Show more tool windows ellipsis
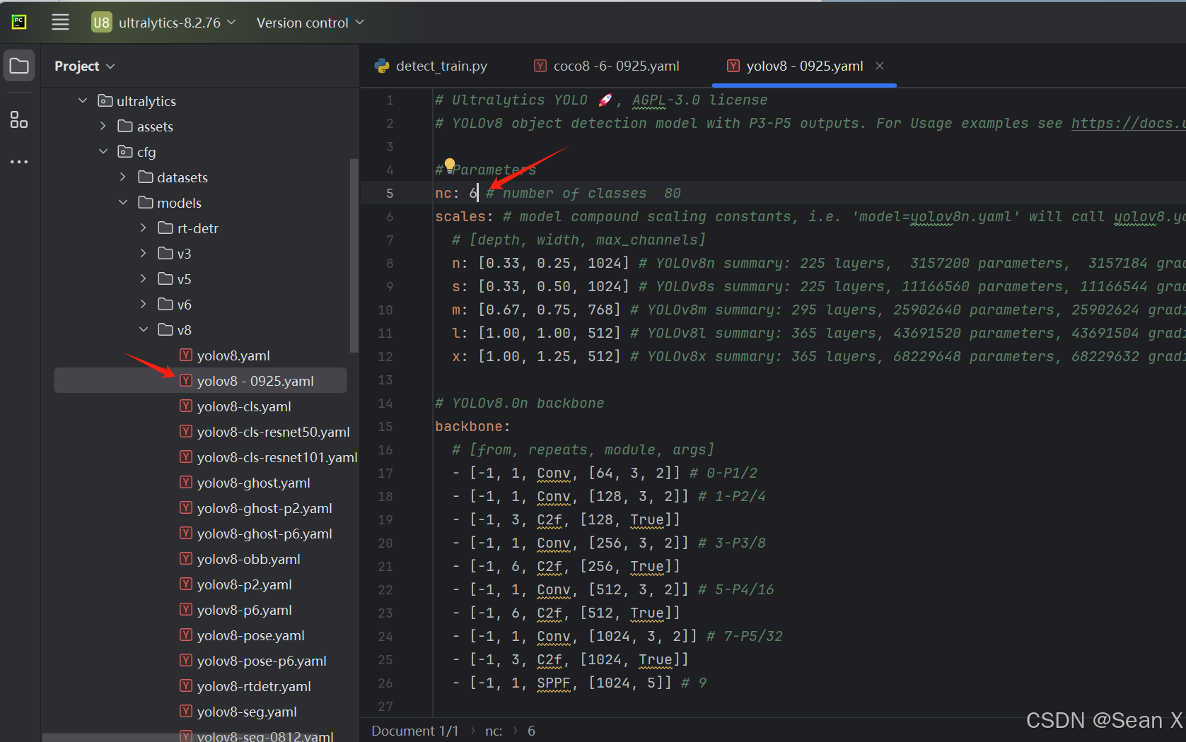 19,162
